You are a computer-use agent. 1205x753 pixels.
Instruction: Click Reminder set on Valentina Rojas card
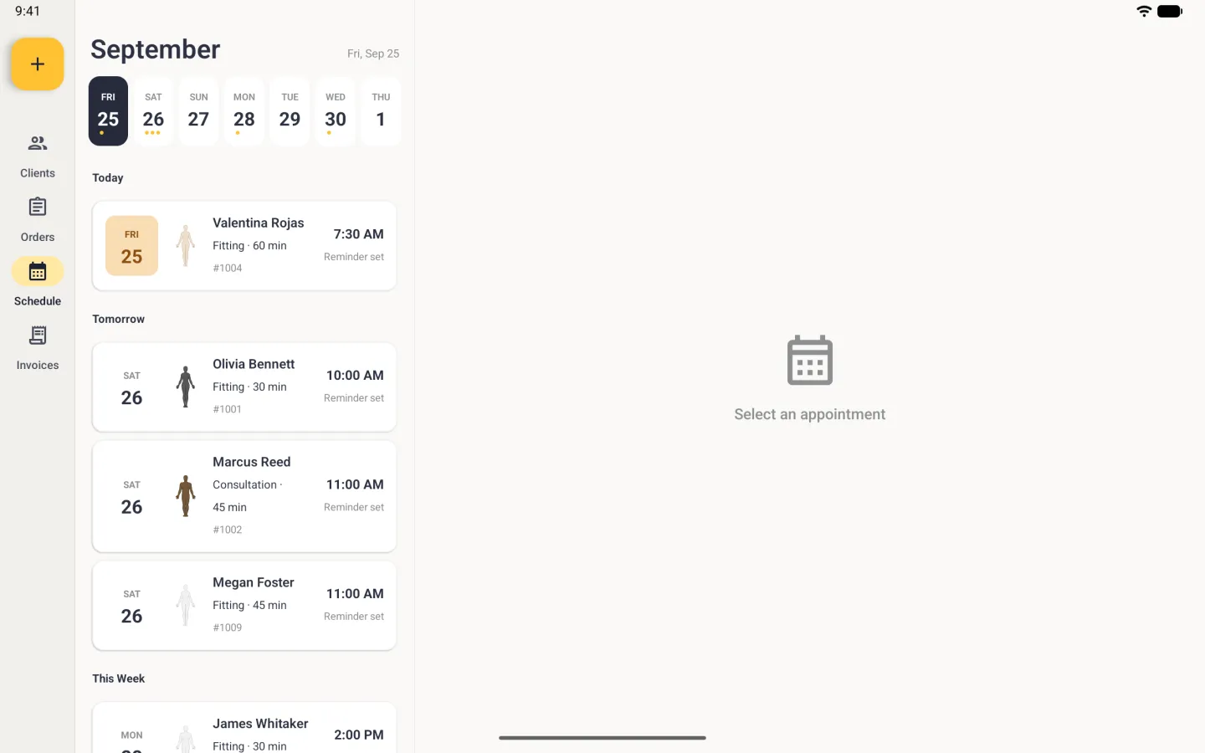(354, 257)
